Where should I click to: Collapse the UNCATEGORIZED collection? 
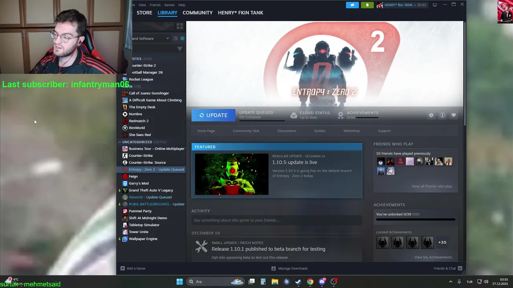(x=119, y=142)
